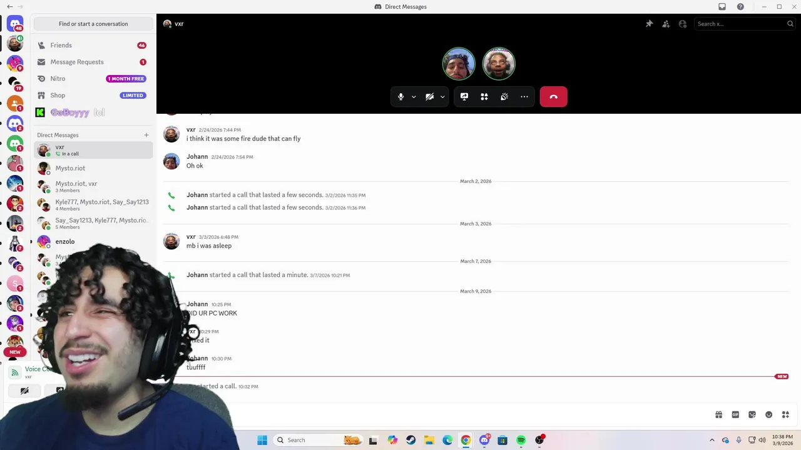Open Steam from taskbar
The height and width of the screenshot is (450, 801).
[411, 440]
